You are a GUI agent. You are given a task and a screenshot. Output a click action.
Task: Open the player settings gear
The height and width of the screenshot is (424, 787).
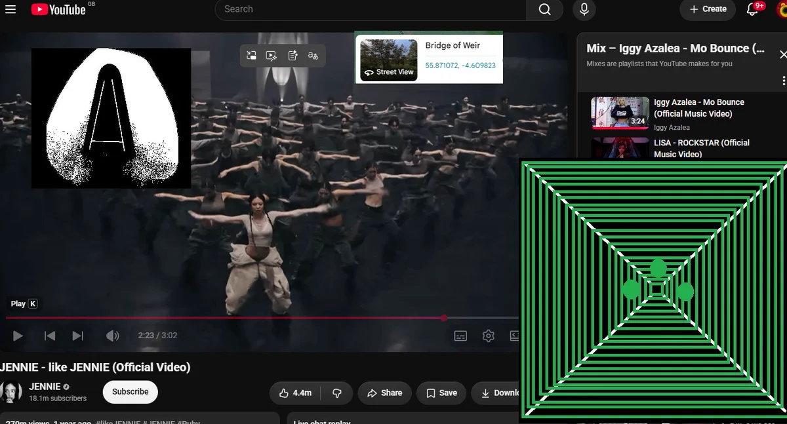[489, 336]
